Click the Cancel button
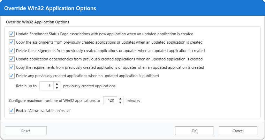The height and width of the screenshot is (140, 265). tap(238, 131)
